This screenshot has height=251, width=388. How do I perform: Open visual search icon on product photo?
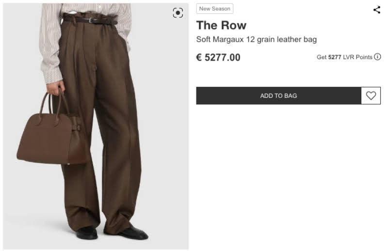[x=178, y=13]
